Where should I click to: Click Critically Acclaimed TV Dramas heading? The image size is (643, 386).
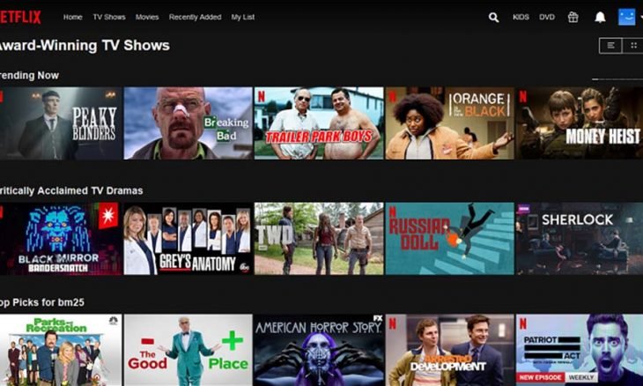[71, 190]
